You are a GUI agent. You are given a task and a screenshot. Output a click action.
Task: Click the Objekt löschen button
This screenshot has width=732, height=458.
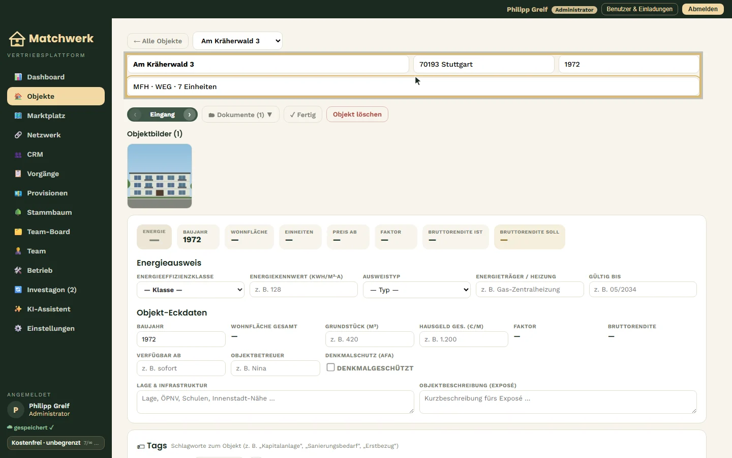[x=357, y=114]
